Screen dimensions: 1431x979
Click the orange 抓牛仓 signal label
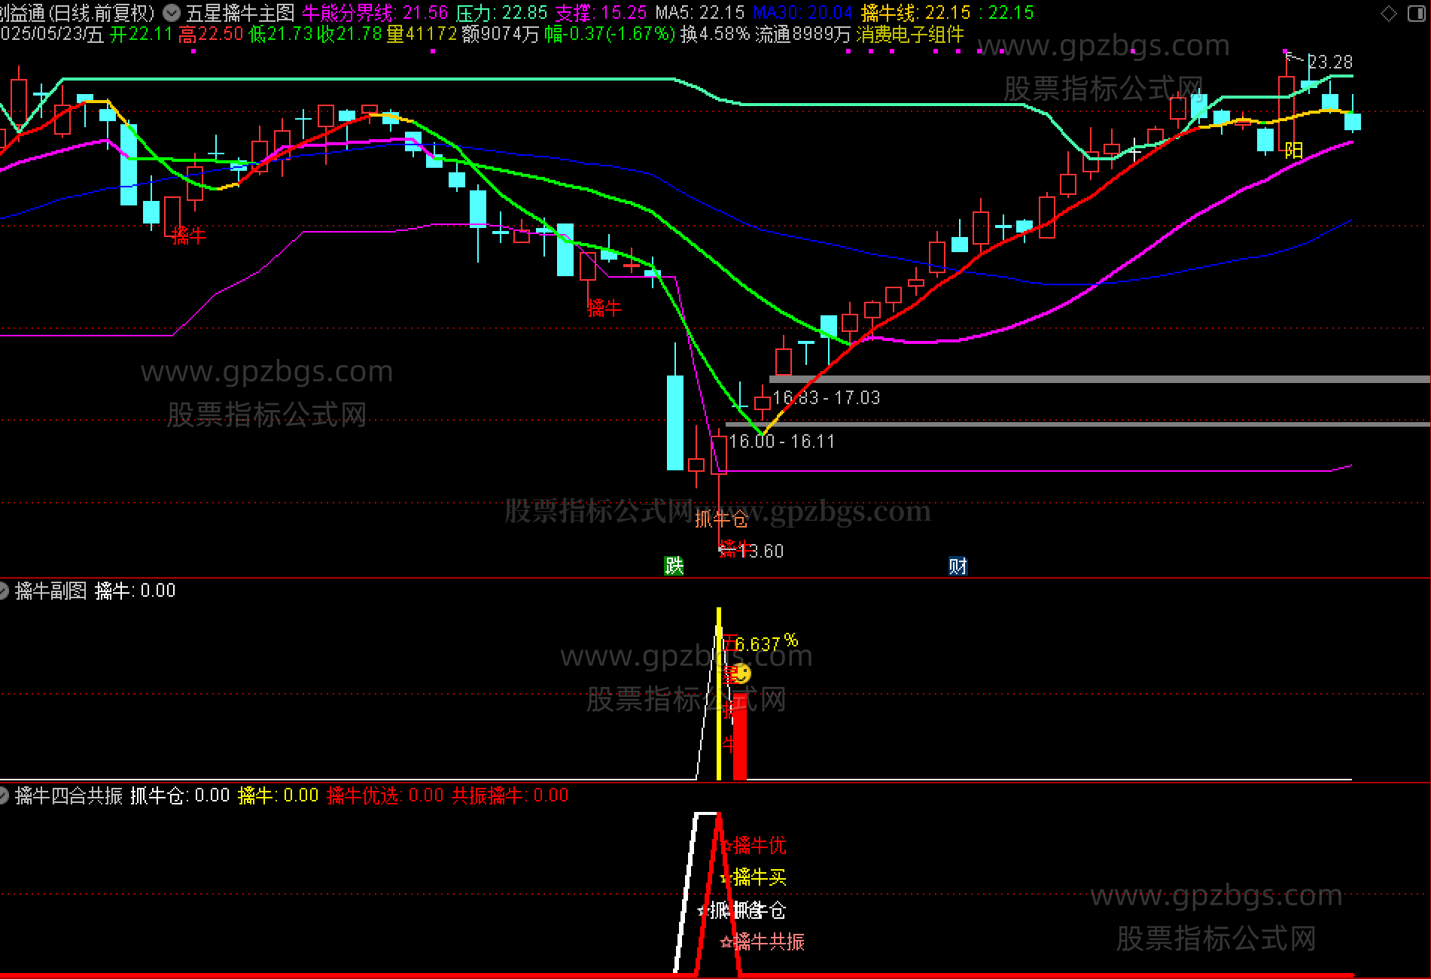click(720, 519)
